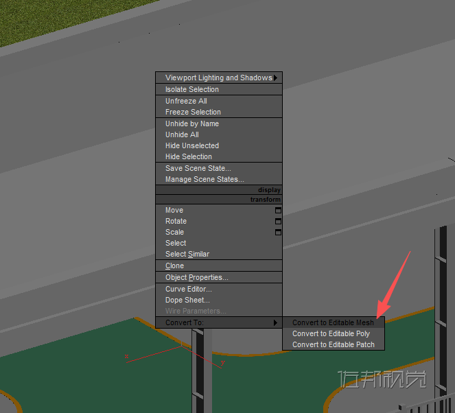Select Freeze Selection

pos(219,112)
